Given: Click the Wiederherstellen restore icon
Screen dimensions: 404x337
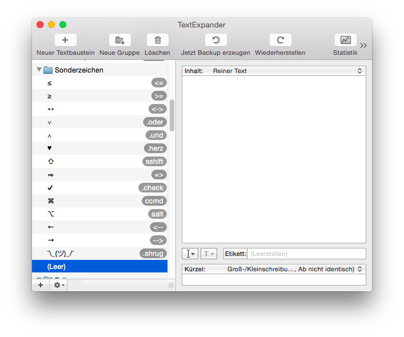Looking at the screenshot, I should pyautogui.click(x=281, y=40).
